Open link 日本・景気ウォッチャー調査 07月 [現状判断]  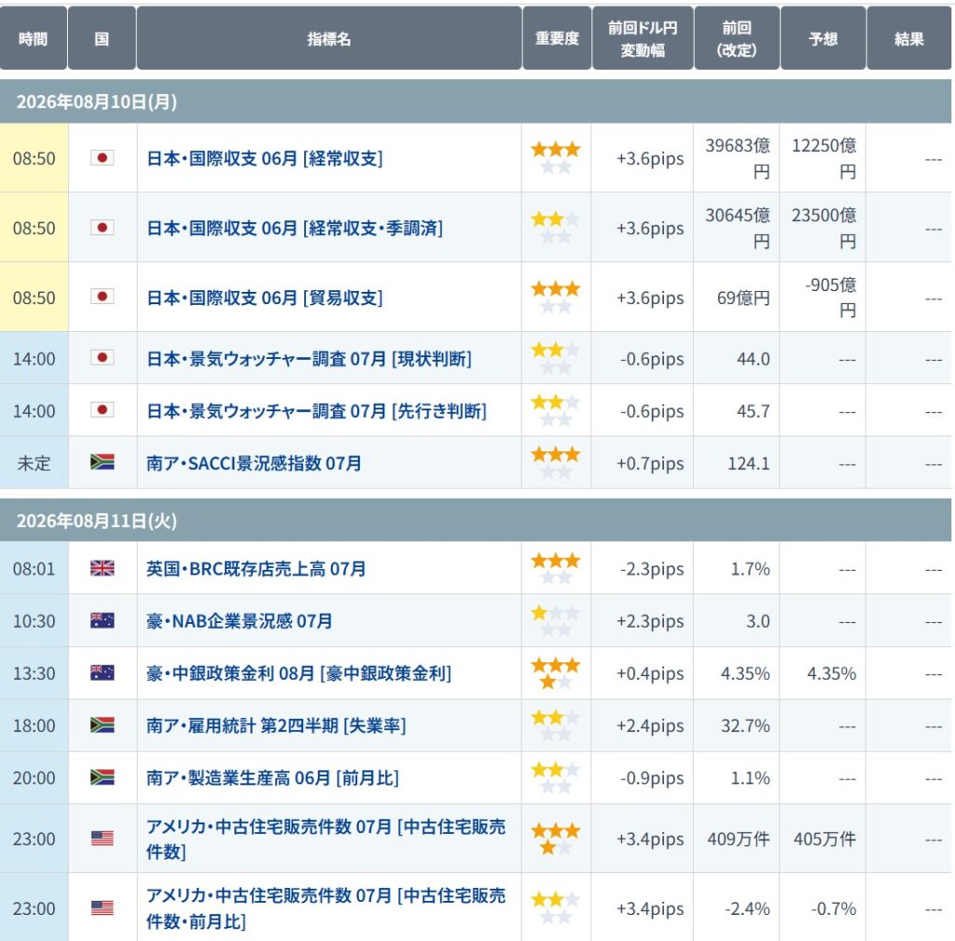(x=309, y=359)
